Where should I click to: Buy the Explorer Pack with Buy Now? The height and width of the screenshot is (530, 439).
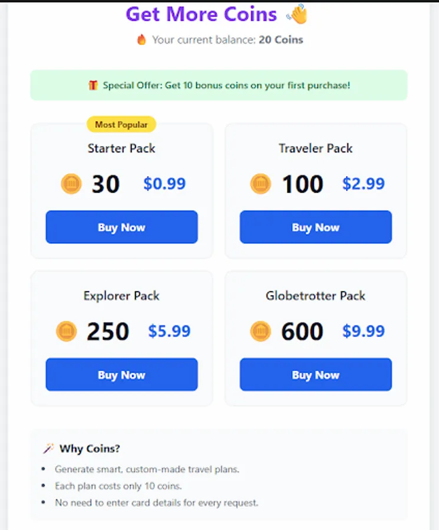click(x=121, y=375)
